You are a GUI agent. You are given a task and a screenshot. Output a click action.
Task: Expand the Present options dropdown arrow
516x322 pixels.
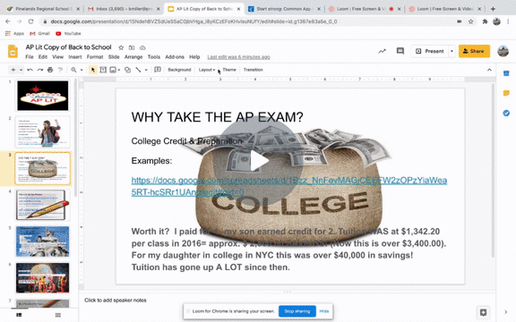point(451,51)
